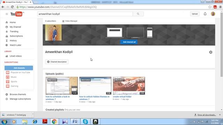The width and height of the screenshot is (223, 125).
Task: Open My Channel in the sidebar
Action: (x=15, y=27)
